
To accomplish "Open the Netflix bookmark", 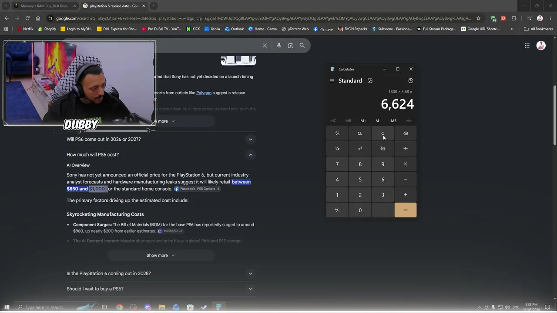I will tap(24, 29).
